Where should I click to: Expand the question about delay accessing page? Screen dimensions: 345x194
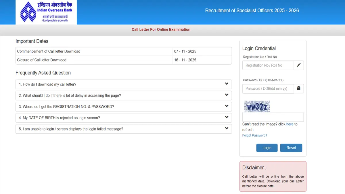click(124, 95)
